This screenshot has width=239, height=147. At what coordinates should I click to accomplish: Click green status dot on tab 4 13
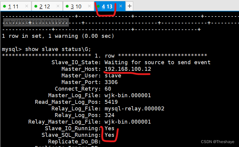(98, 6)
